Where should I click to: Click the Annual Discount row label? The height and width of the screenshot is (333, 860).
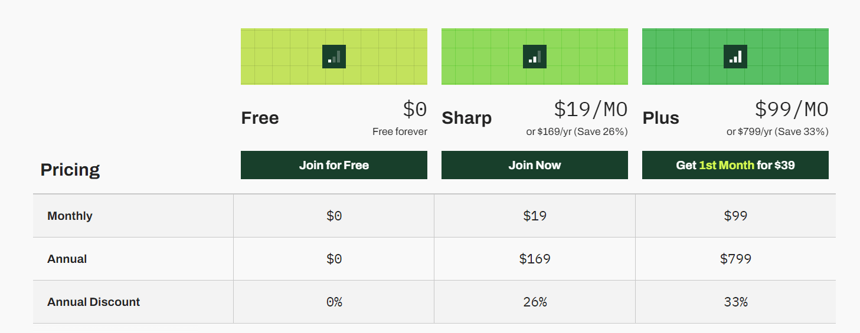pyautogui.click(x=93, y=302)
